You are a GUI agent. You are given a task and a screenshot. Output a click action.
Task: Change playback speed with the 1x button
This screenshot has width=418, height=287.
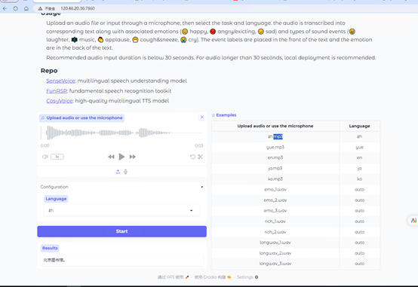coord(57,157)
